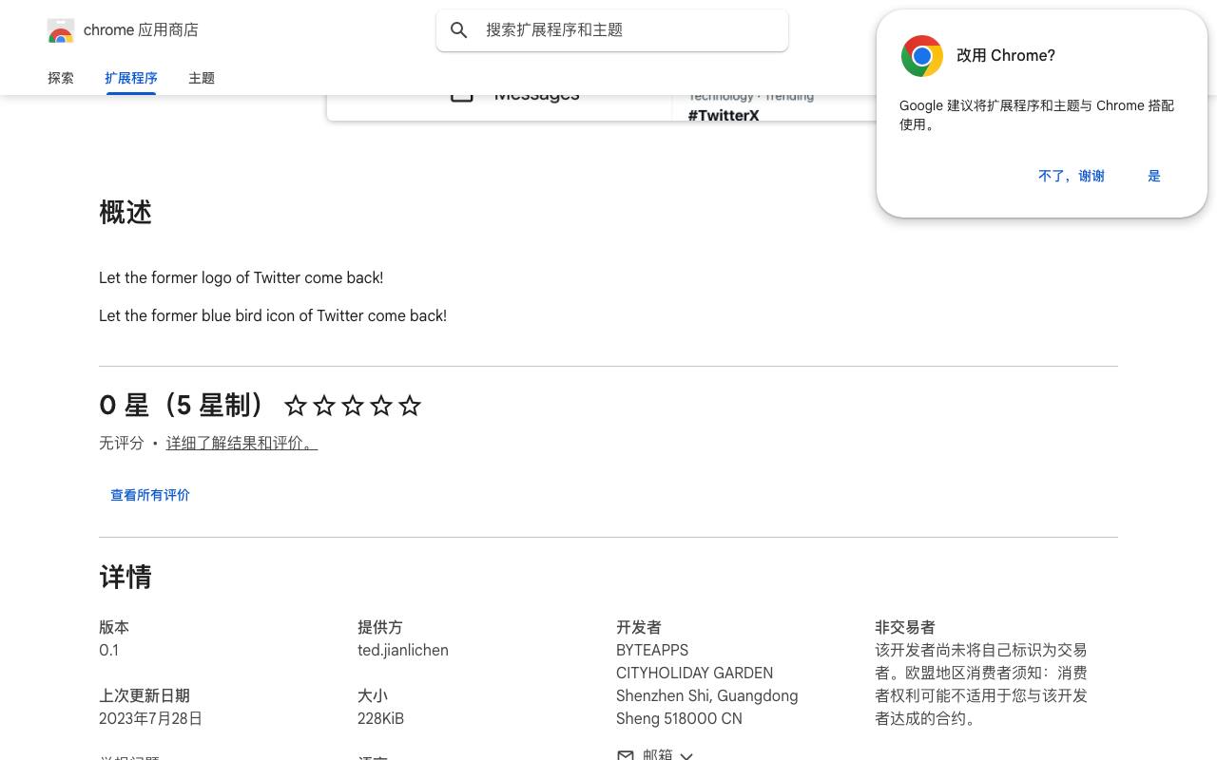The image size is (1217, 760).
Task: Click the address line CITYHOLIDAY GARDEN
Action: pos(694,674)
